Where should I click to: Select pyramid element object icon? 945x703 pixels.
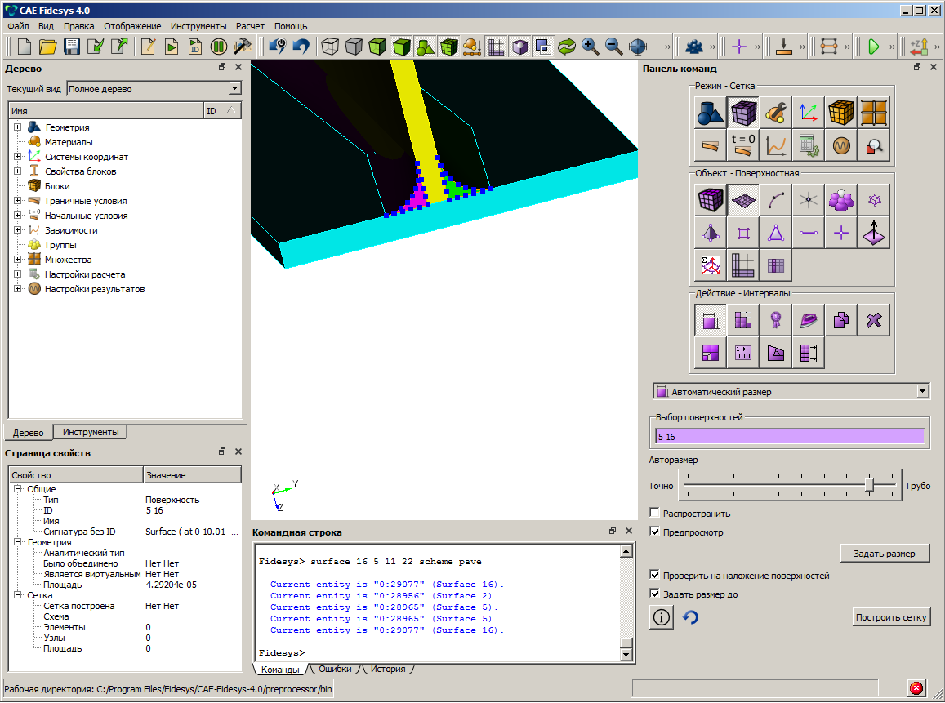click(711, 233)
